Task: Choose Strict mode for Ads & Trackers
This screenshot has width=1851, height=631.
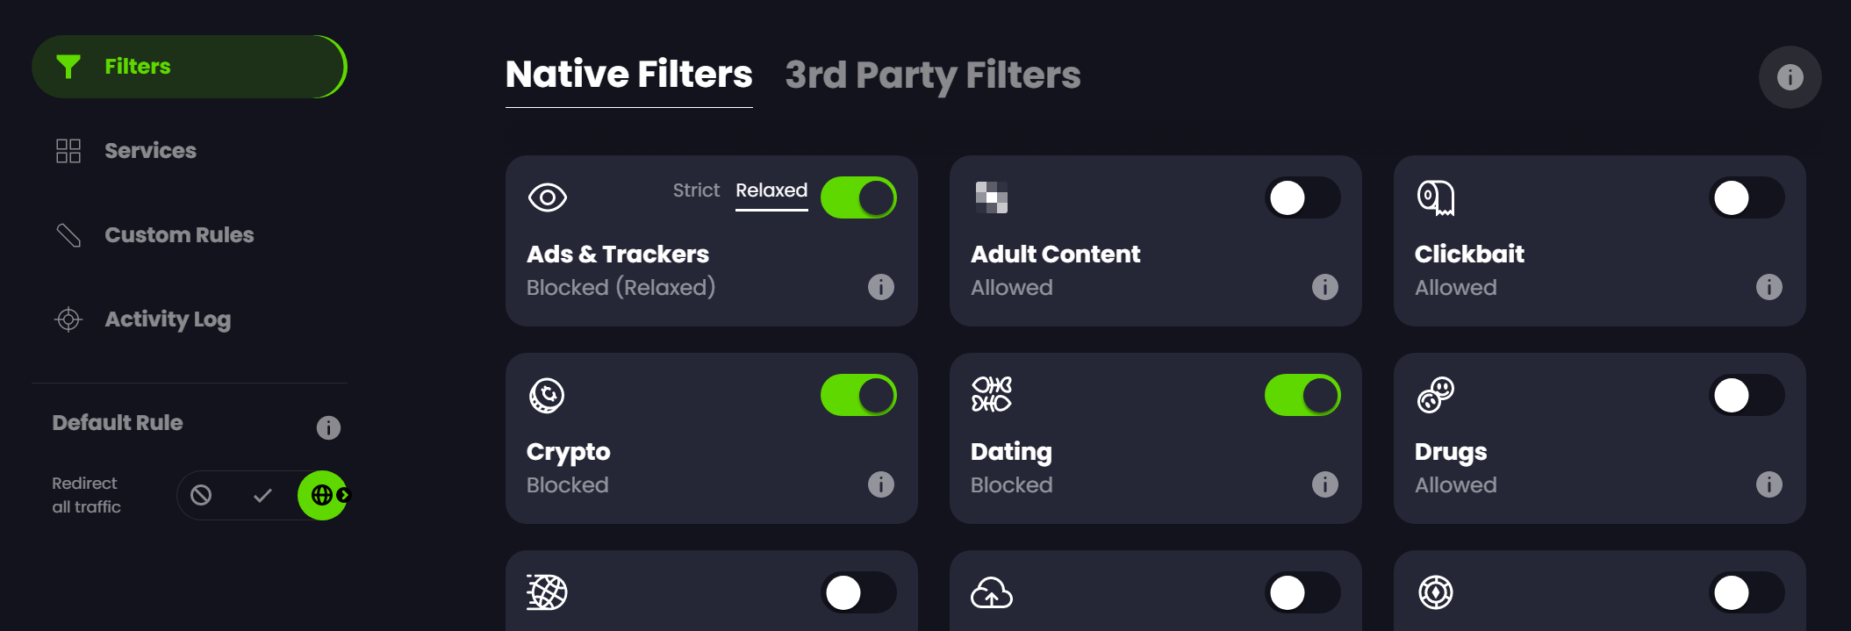Action: tap(696, 190)
